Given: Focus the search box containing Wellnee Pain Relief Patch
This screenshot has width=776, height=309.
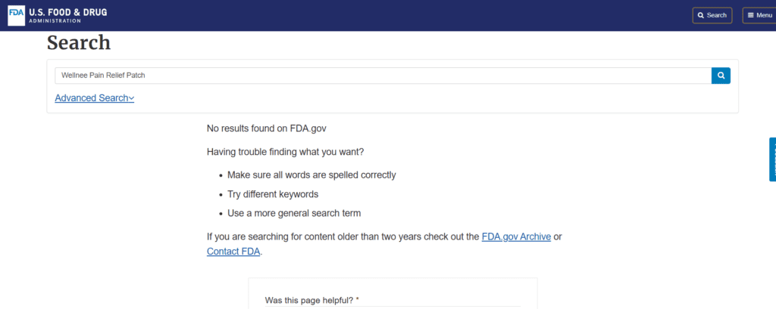Looking at the screenshot, I should coord(383,76).
